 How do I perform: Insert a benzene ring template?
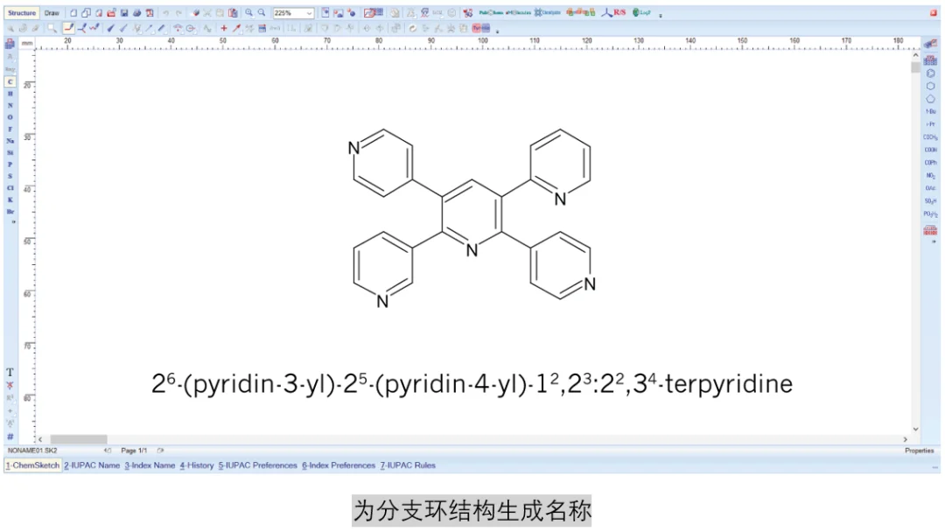tap(930, 73)
